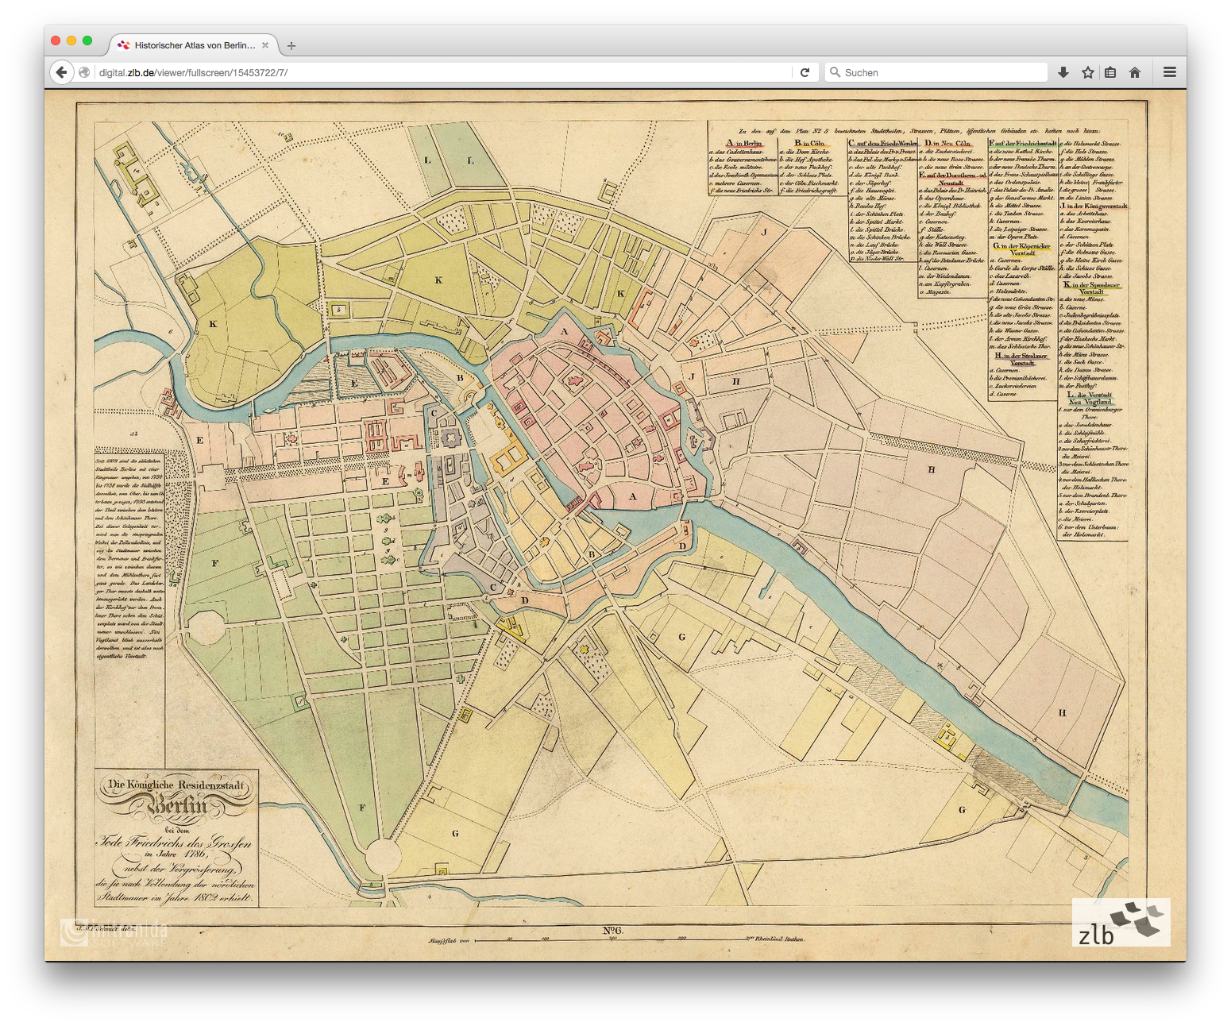Click the 'Die Königliche Residenzstadt' title text
Image resolution: width=1231 pixels, height=1026 pixels.
coord(176,785)
